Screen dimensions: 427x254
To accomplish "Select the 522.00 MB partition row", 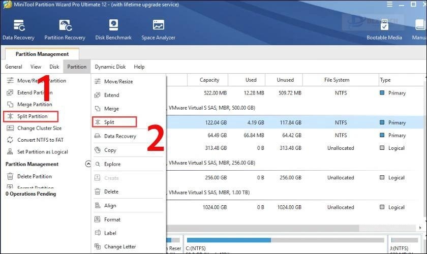I will (x=295, y=93).
